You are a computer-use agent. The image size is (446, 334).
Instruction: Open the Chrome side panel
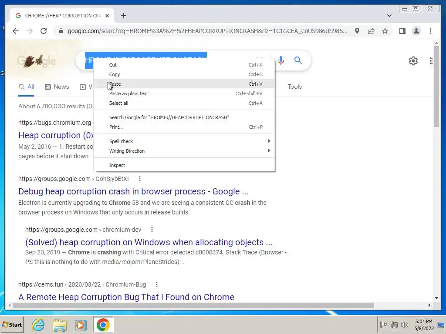(402, 31)
